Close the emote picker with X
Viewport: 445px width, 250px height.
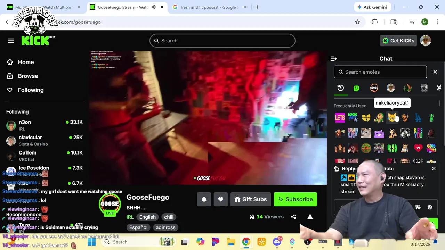(x=435, y=72)
